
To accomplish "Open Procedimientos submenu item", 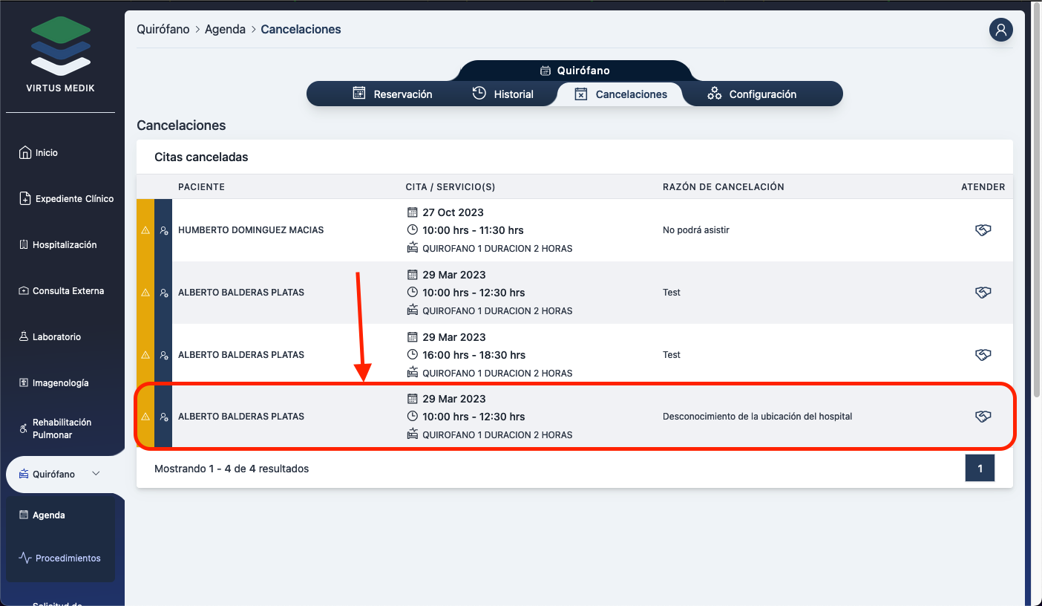I will 68,558.
